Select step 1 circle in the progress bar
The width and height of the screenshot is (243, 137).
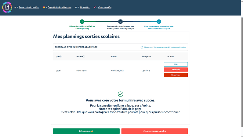82,22
